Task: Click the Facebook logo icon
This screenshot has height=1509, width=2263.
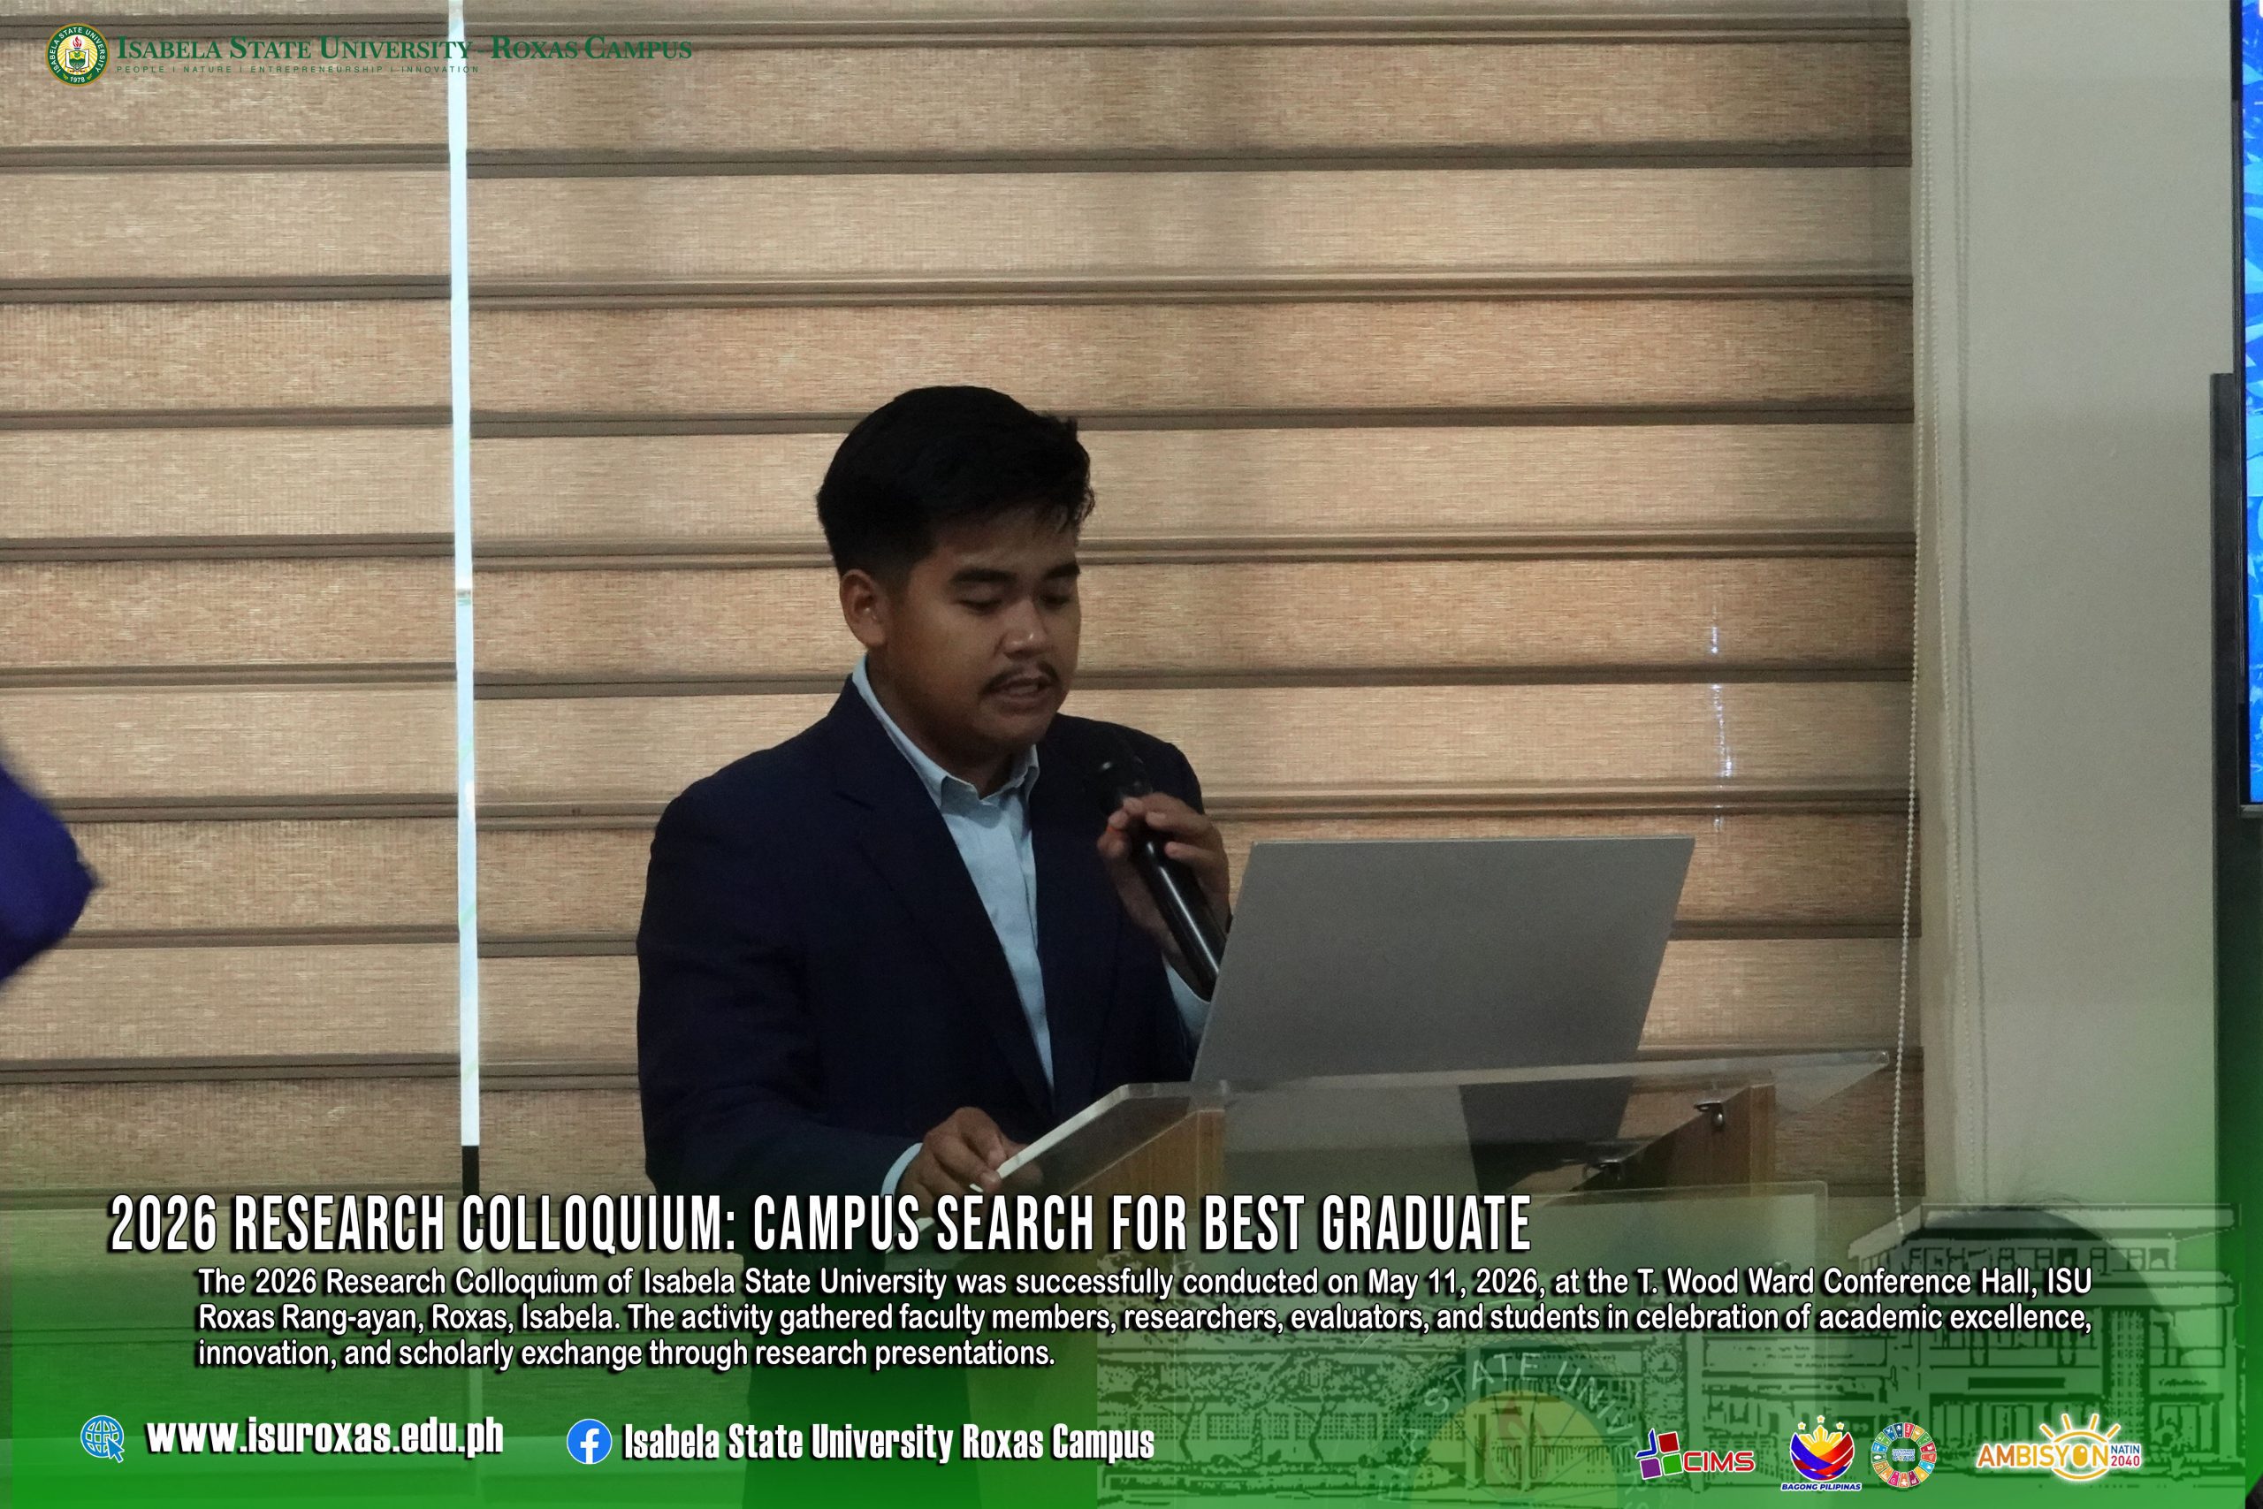Action: pos(589,1443)
